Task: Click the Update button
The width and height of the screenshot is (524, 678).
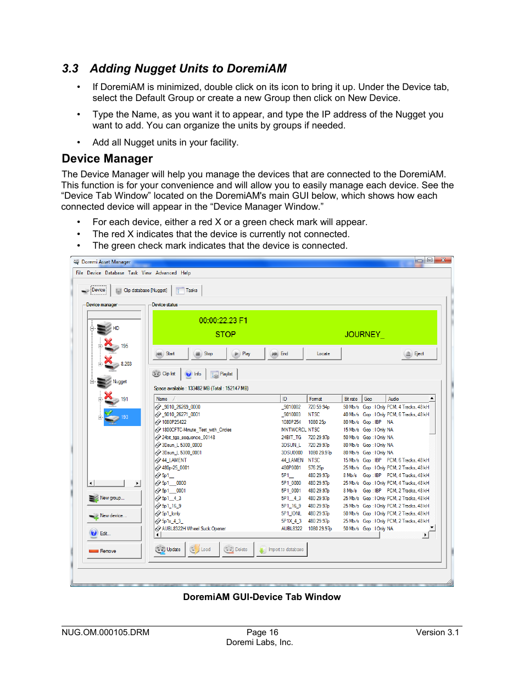Action: coord(170,550)
